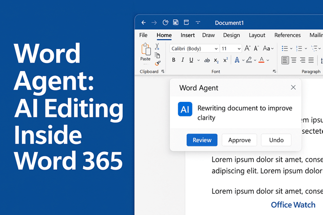The image size is (323, 215).
Task: Click the Copy icon
Action: pos(157,55)
